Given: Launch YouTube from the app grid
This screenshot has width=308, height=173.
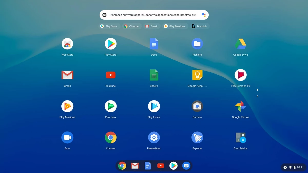Looking at the screenshot, I should pos(111,75).
